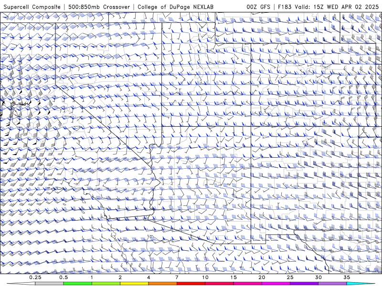The height and width of the screenshot is (286, 382).
Task: Click the legend value 10
Action: coord(205,277)
